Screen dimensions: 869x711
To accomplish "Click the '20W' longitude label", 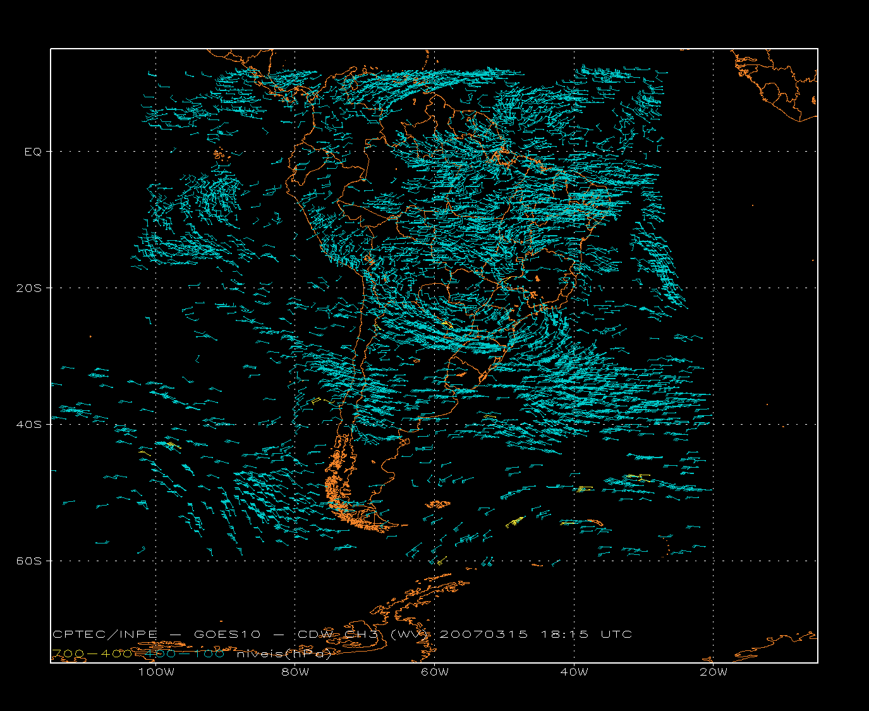I will pos(714,672).
